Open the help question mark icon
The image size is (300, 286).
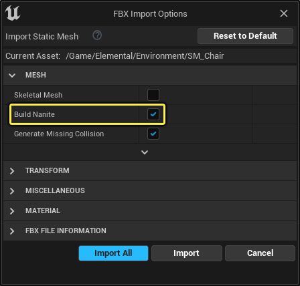tap(97, 35)
